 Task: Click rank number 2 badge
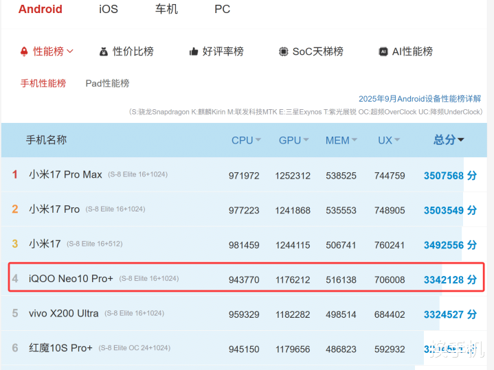15,209
